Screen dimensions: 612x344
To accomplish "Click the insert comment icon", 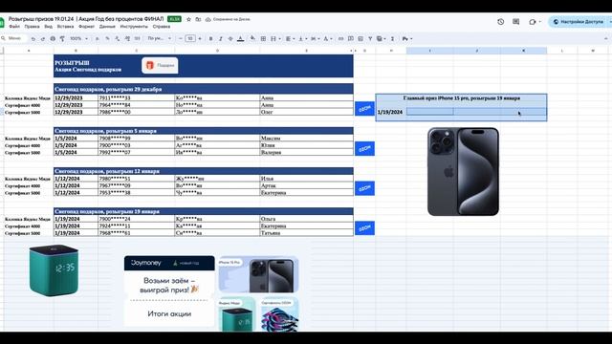I will pos(351,38).
